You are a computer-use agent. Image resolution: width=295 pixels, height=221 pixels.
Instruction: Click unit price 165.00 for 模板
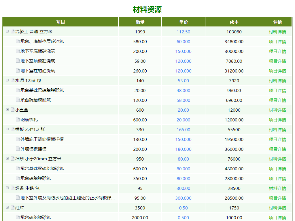(x=183, y=129)
